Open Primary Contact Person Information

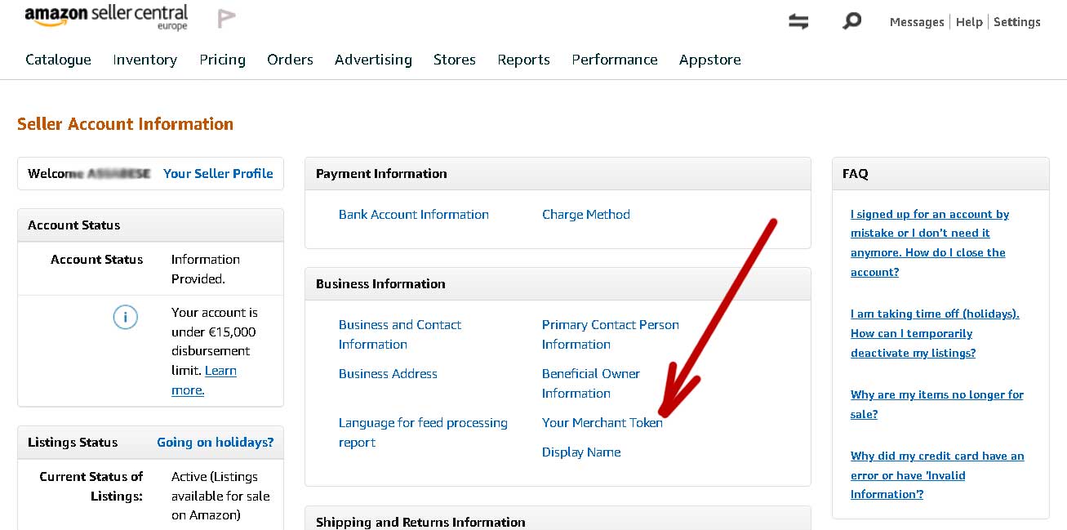click(611, 334)
